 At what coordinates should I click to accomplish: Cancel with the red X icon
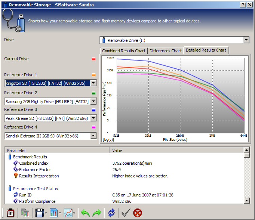138,213
